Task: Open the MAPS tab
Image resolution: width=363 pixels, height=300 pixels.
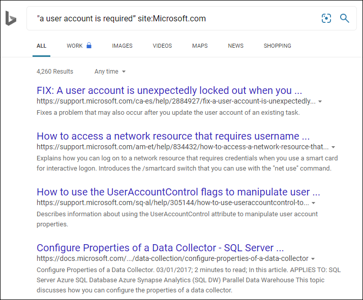Action: [200, 46]
